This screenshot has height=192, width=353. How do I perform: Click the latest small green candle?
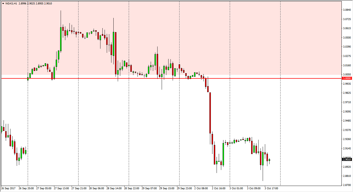269,160
